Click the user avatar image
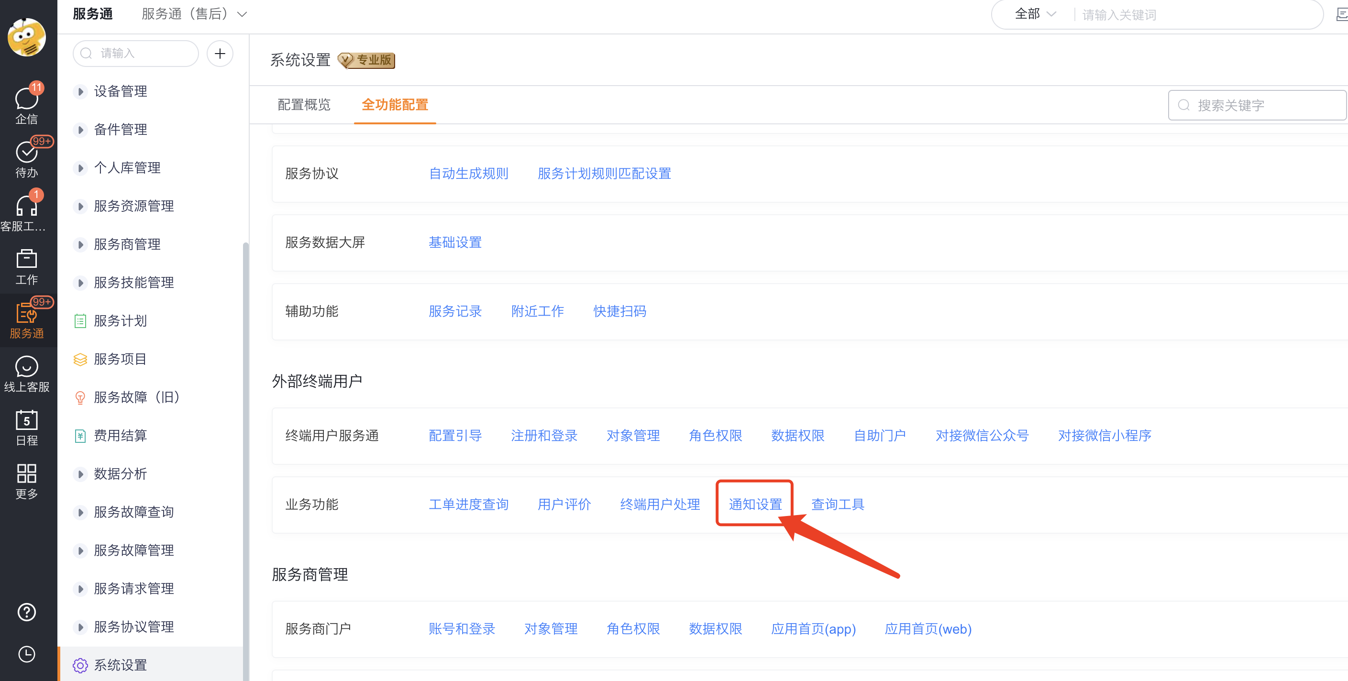This screenshot has width=1348, height=681. click(26, 37)
